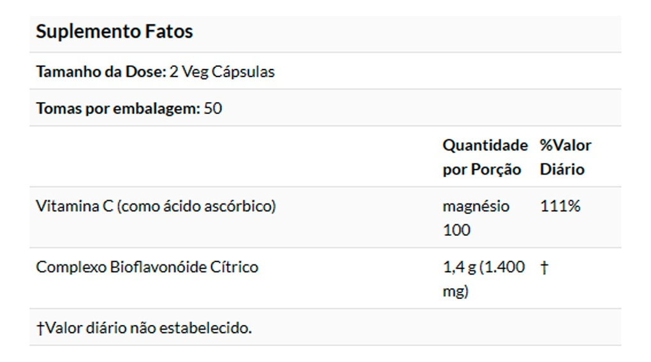The width and height of the screenshot is (651, 362).
Task: Click the "por Porção" header text
Action: click(x=481, y=170)
